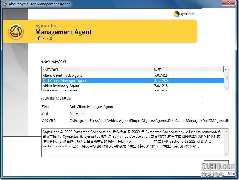Click the 代理/插件详细信息 label
The height and width of the screenshot is (180, 239).
(56, 99)
